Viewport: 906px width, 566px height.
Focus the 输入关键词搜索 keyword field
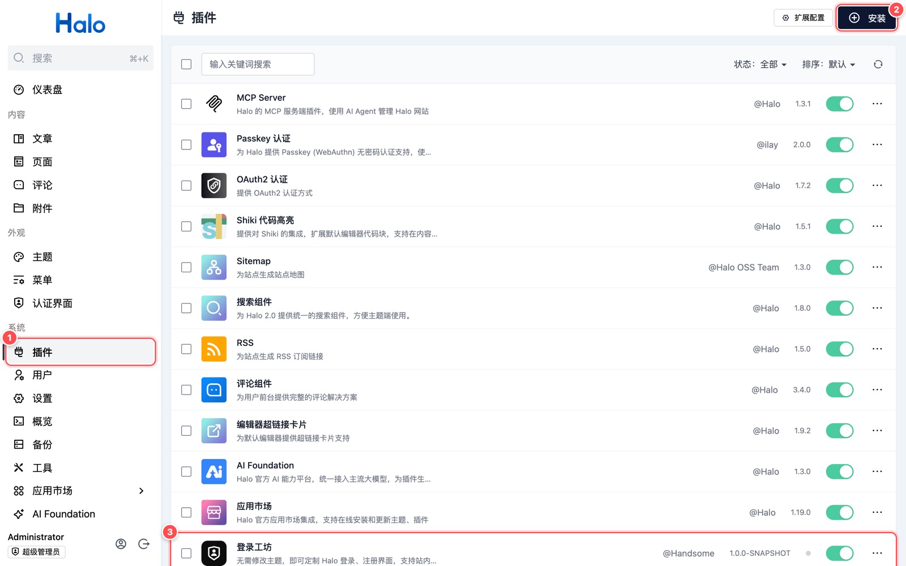pos(258,65)
